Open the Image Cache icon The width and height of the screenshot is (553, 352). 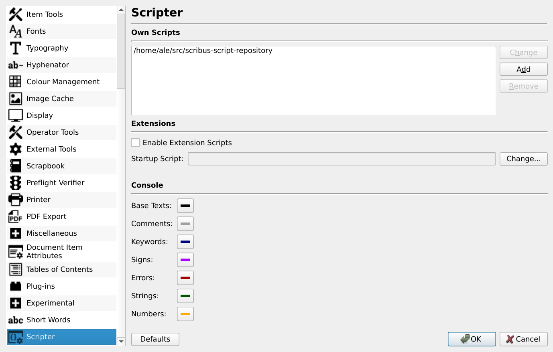pos(15,99)
